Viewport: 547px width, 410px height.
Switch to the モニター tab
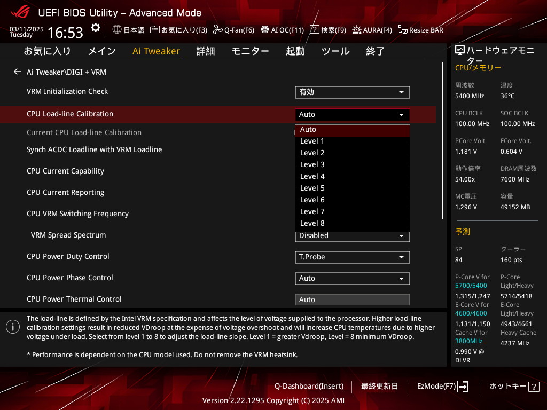click(250, 51)
